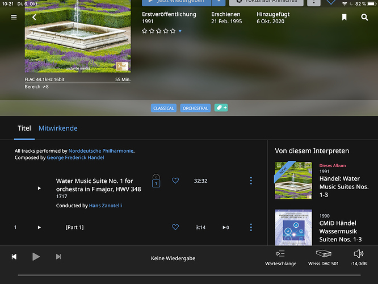Viewport: 378px width, 284px height.
Task: Play Water Music Suite No. 1
Action: (39, 188)
